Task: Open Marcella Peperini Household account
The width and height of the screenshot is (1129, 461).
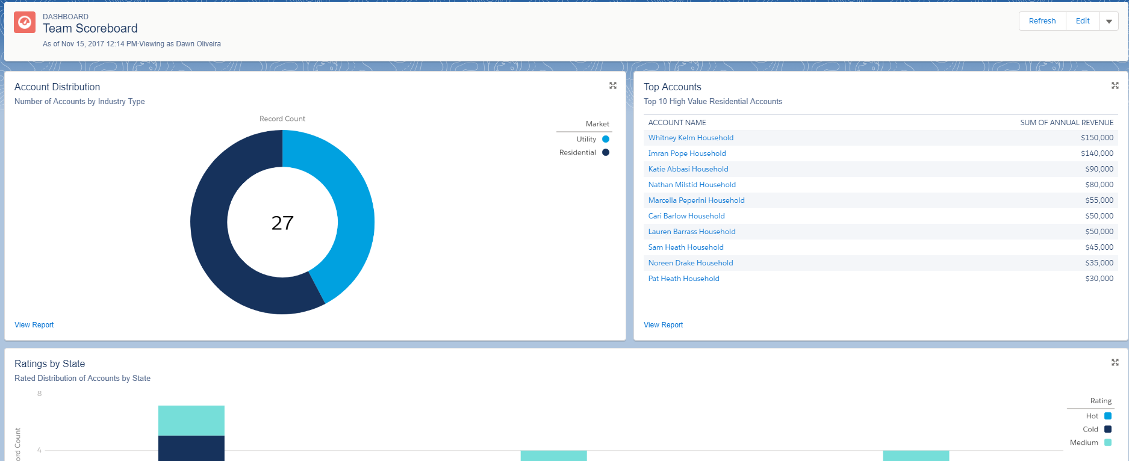Action: [x=697, y=200]
